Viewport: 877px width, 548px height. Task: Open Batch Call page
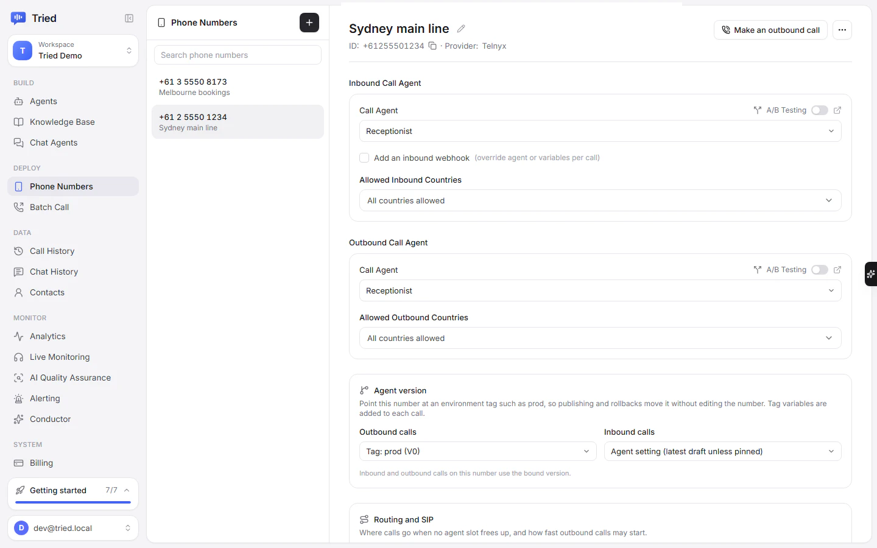[x=73, y=207]
